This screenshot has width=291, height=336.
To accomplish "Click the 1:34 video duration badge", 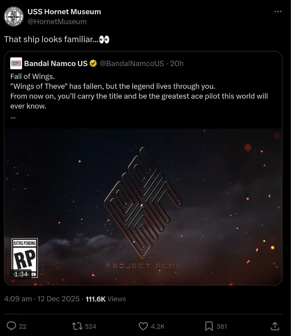I will coord(21,274).
